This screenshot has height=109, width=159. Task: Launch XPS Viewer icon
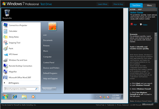click(x=6, y=54)
